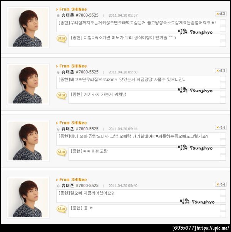231x232 pixels.
Task: Delete the message dated 2011.04.20 05:44
Action: point(221,128)
